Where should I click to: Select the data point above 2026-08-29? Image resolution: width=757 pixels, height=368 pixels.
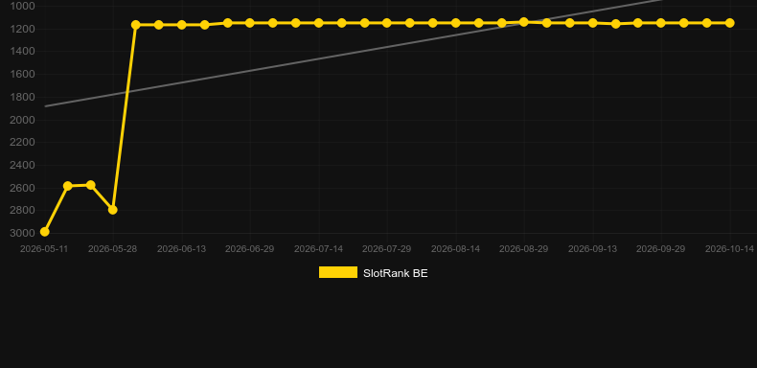(524, 22)
